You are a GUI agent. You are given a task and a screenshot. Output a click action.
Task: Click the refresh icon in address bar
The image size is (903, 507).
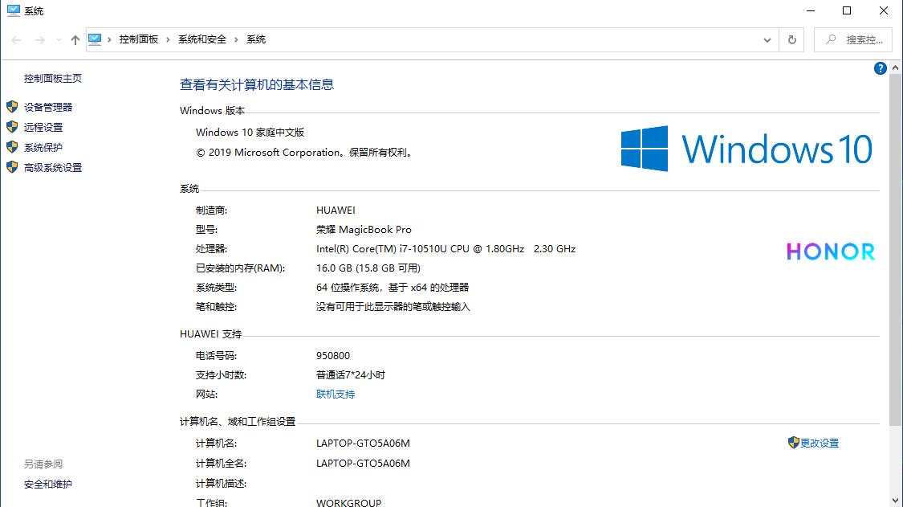coord(791,39)
